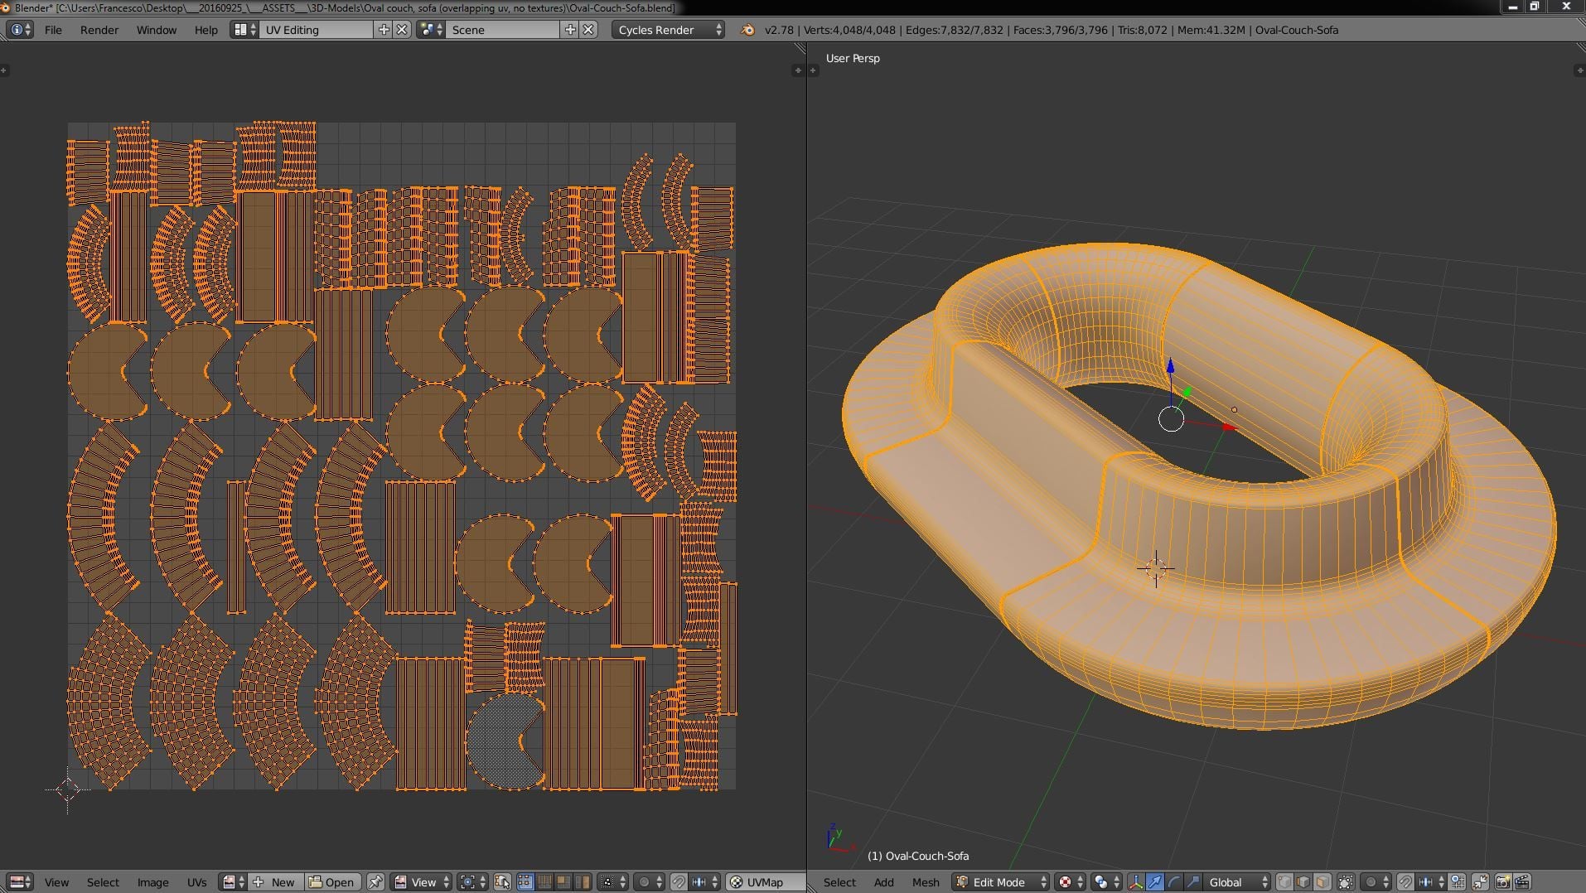The image size is (1586, 893).
Task: Open UV pivot point selector
Action: (472, 882)
